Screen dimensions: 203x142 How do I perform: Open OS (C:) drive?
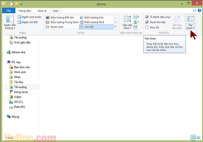[16, 102]
